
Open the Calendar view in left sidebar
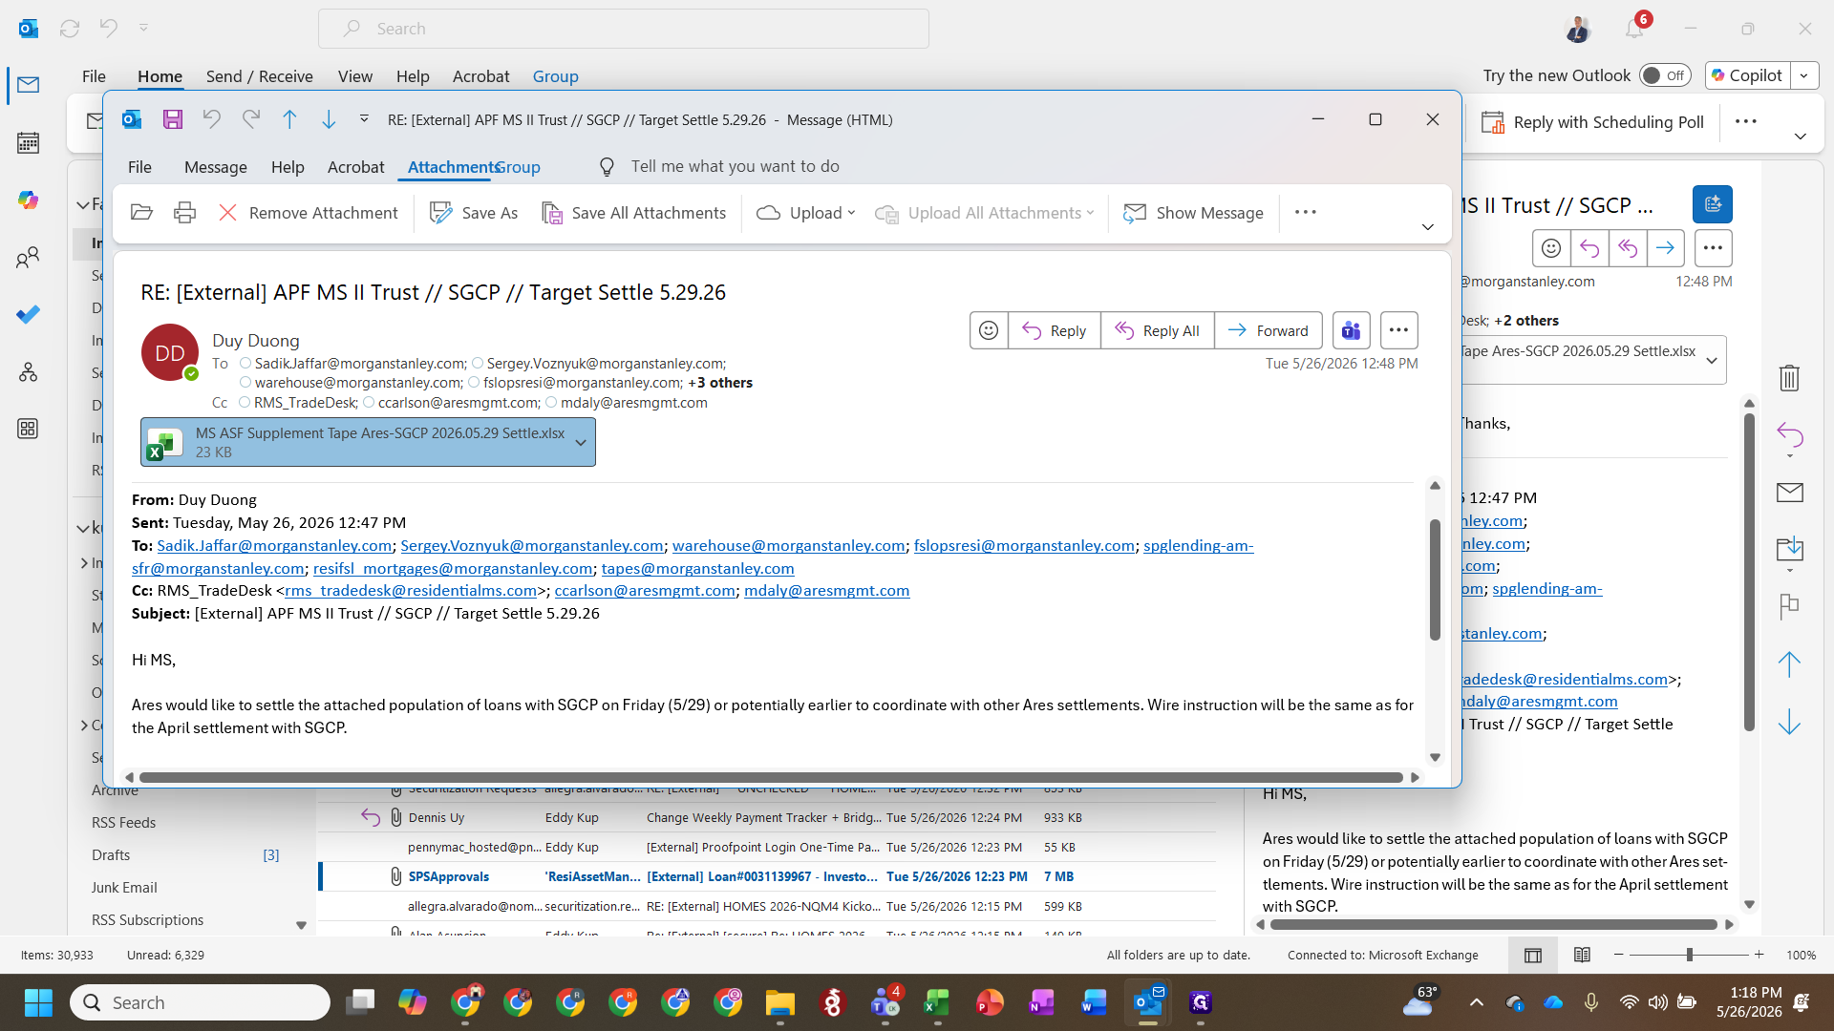coord(29,143)
